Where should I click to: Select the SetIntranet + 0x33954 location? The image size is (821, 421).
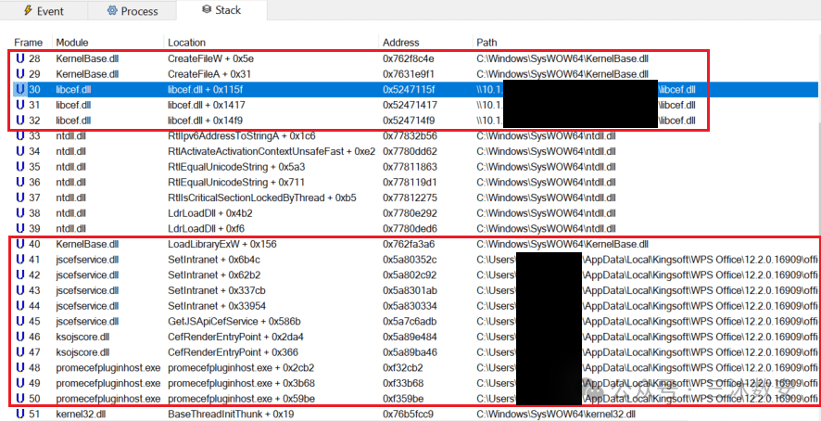coord(217,306)
